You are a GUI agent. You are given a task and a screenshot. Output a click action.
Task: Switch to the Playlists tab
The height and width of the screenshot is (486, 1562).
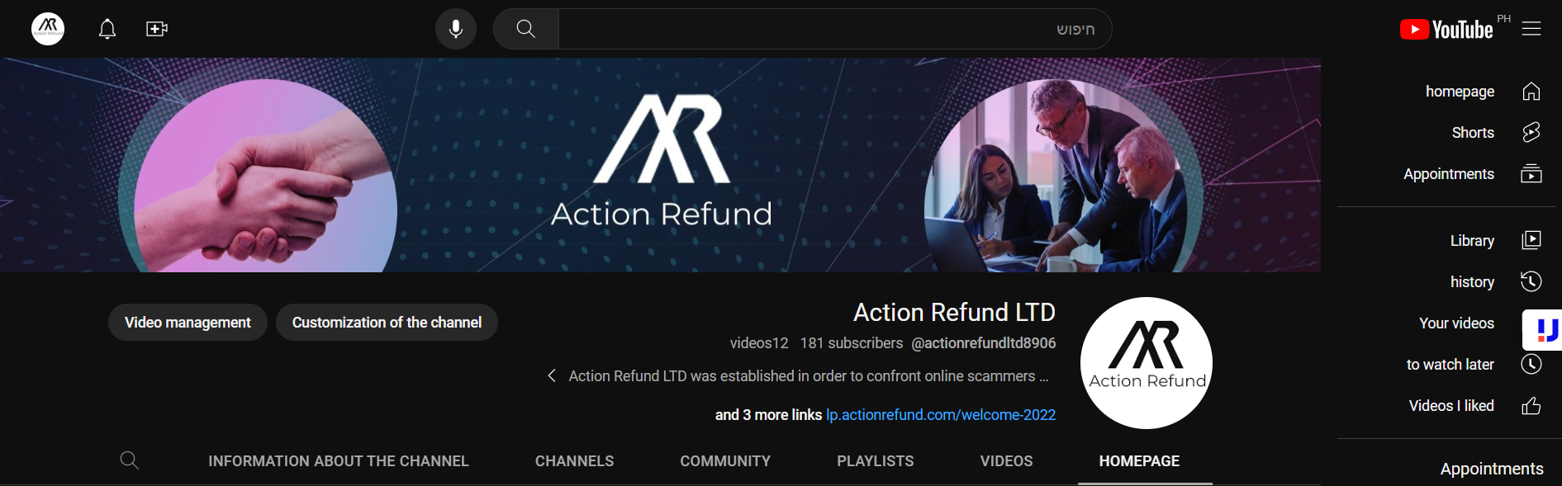(x=875, y=460)
